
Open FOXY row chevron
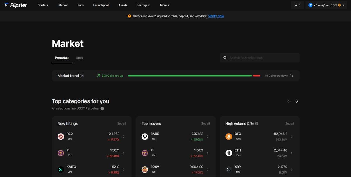(x=208, y=169)
